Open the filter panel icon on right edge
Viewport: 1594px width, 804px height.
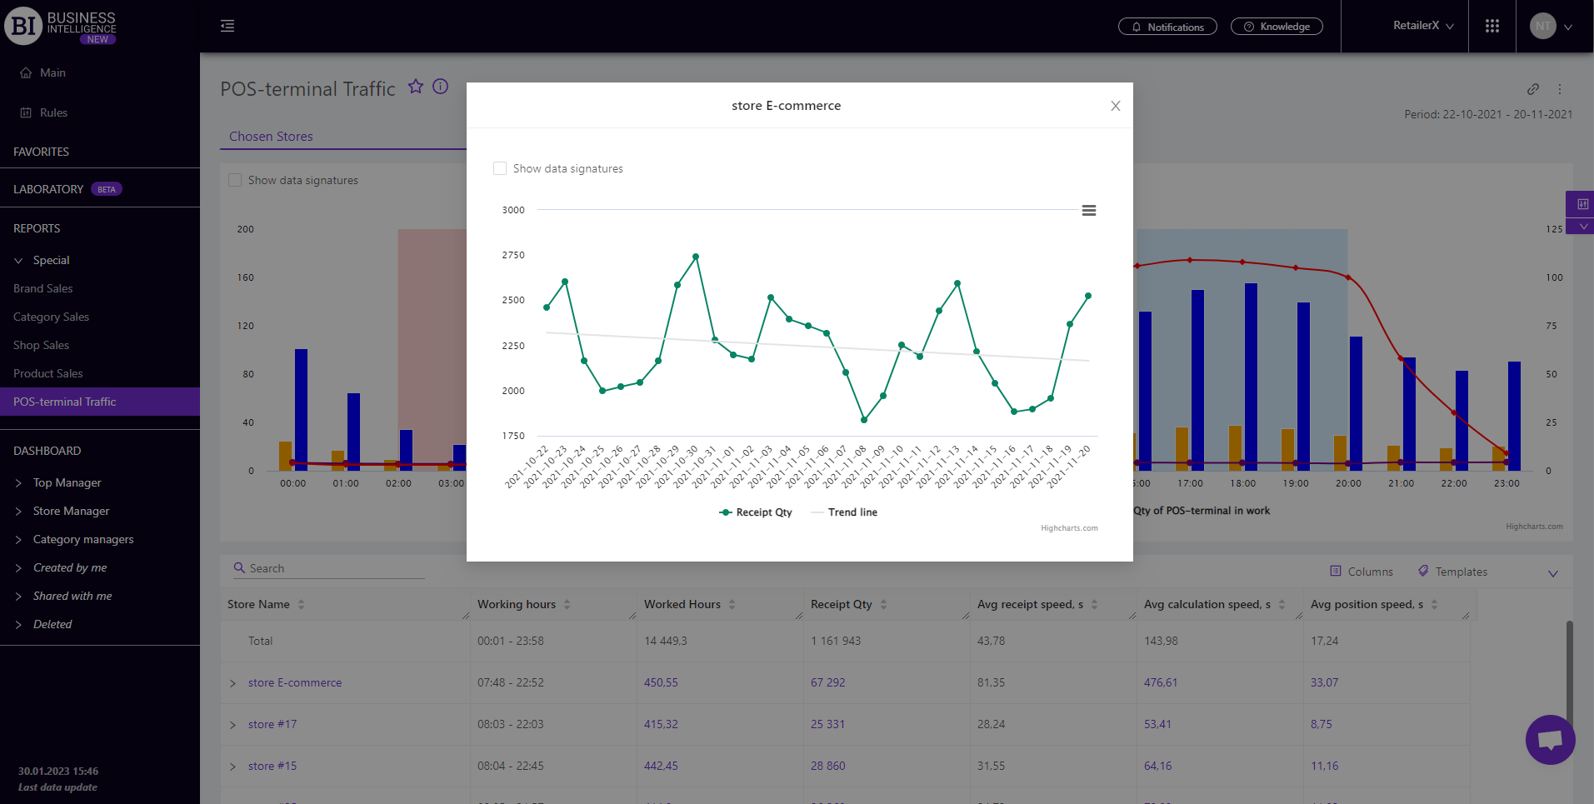[1582, 204]
